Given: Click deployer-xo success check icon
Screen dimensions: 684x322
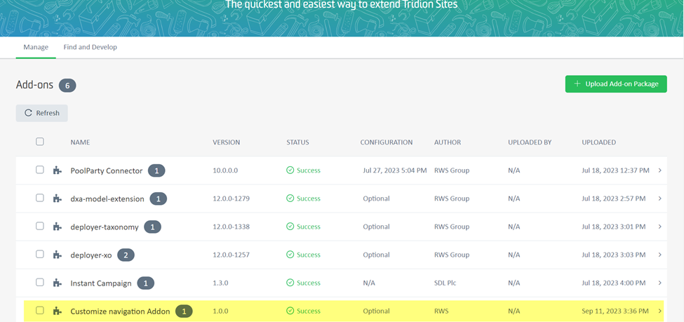Looking at the screenshot, I should tap(290, 255).
